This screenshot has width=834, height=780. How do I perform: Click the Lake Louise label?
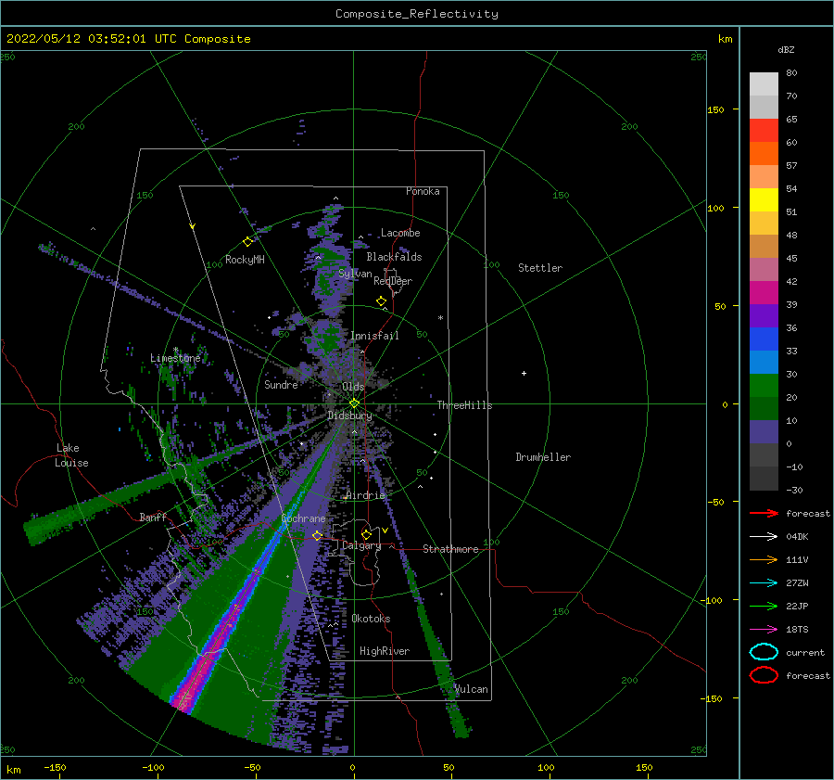pyautogui.click(x=71, y=455)
